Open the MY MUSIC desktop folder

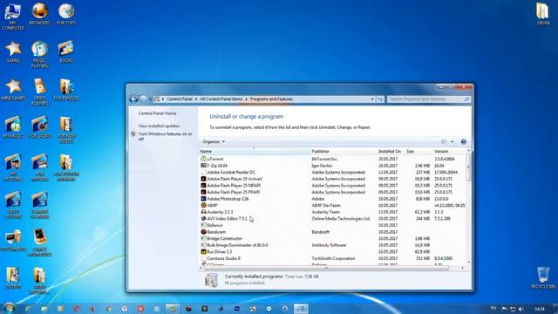click(x=13, y=127)
